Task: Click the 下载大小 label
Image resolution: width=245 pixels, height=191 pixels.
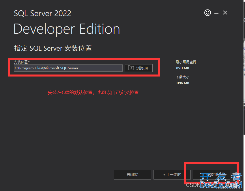Action: [x=182, y=77]
